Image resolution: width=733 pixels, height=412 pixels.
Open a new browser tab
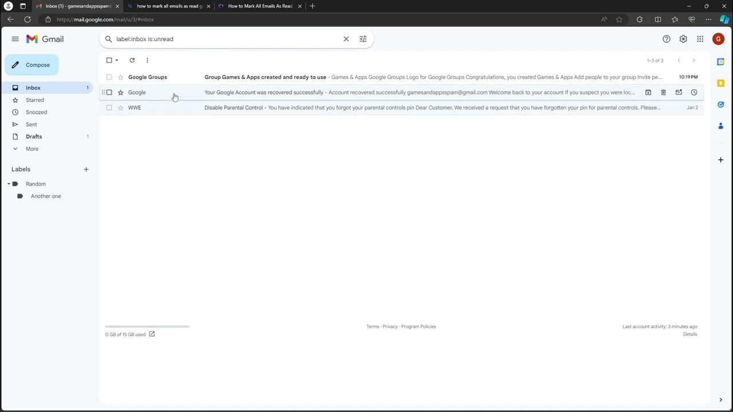point(312,6)
